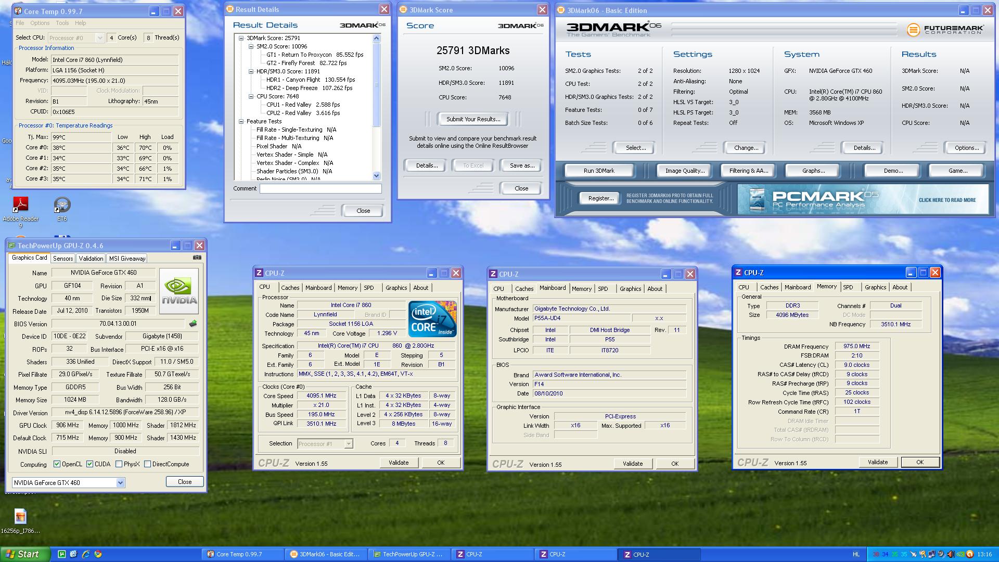The width and height of the screenshot is (999, 562).
Task: Click the Run 3DMark button
Action: (x=599, y=171)
